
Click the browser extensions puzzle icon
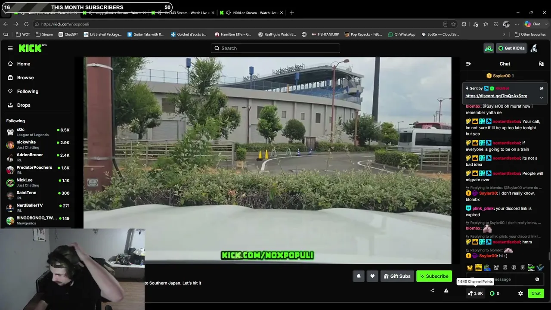(x=464, y=24)
